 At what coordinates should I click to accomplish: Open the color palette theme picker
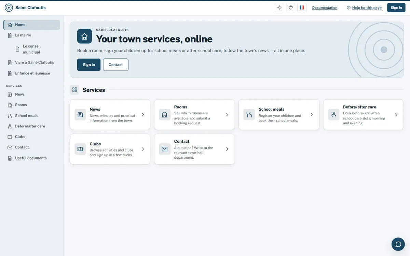[291, 8]
